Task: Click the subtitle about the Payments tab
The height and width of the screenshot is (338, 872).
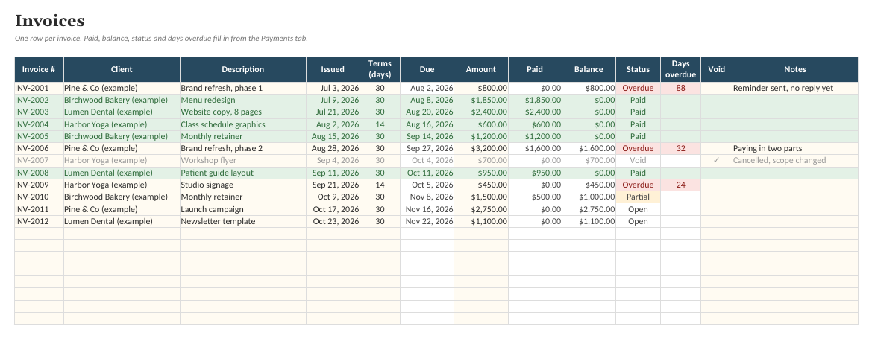Action: 161,39
